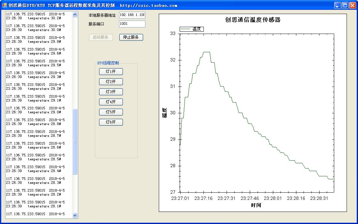Click the application icon in title bar

pyautogui.click(x=5, y=5)
